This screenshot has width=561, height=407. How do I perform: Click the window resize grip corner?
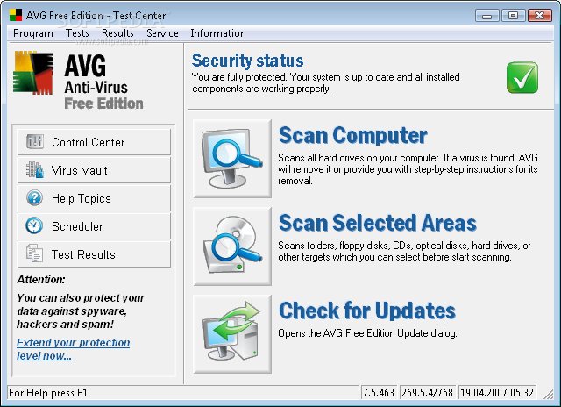tap(548, 394)
